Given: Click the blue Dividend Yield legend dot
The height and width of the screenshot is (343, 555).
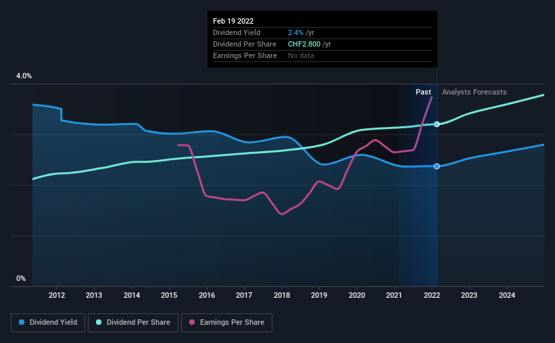Looking at the screenshot, I should tap(22, 322).
